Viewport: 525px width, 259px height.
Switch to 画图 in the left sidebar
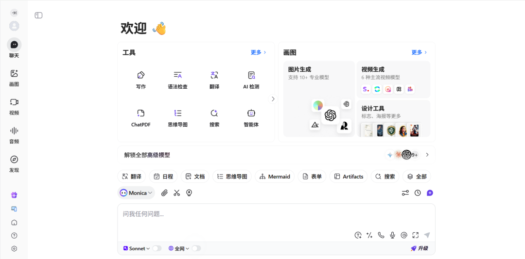tap(14, 78)
